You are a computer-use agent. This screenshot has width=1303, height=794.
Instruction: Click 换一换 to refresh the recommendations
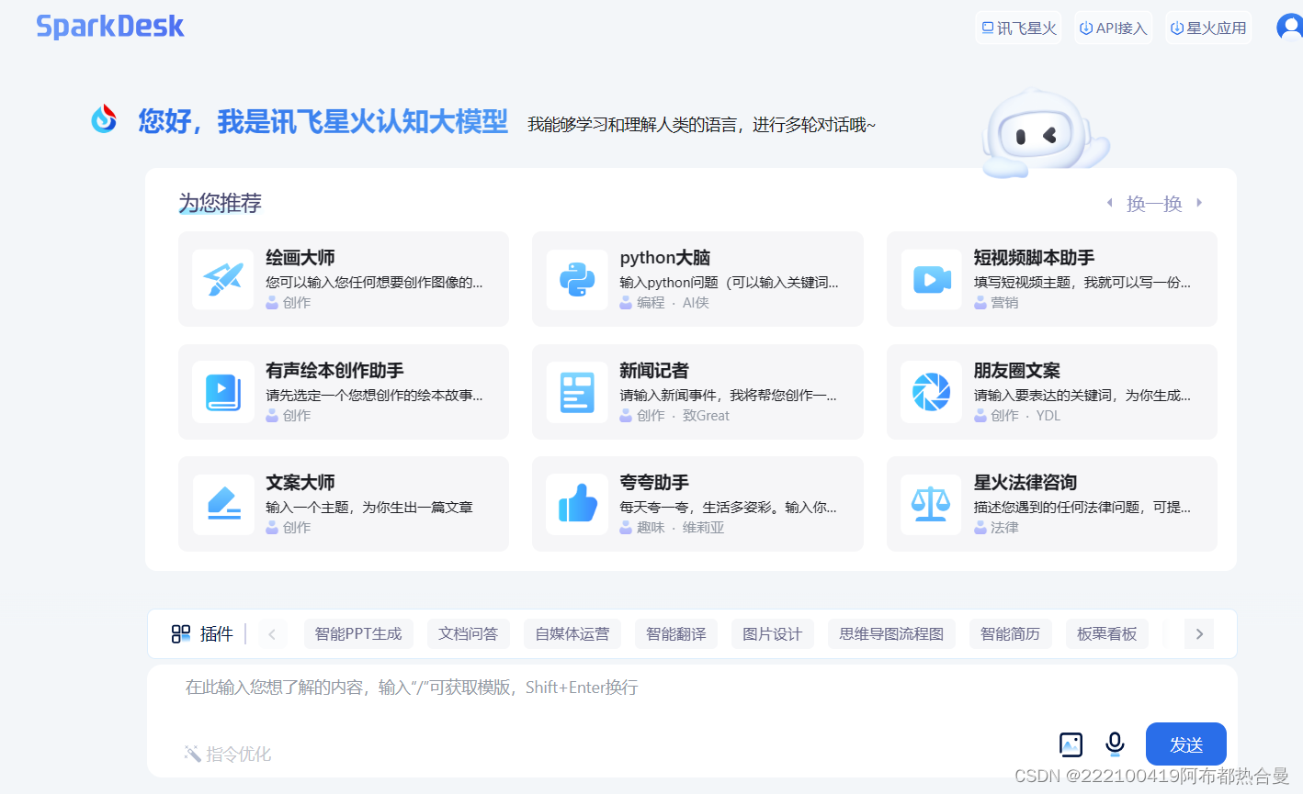click(1154, 204)
